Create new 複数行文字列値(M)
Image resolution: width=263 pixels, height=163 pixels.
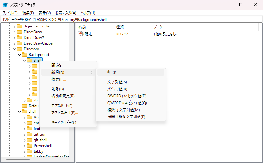pos(131,110)
